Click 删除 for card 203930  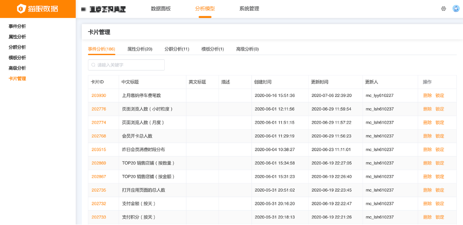coord(427,95)
